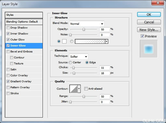
Task: Click the gradient preview bar
Action: [90, 42]
